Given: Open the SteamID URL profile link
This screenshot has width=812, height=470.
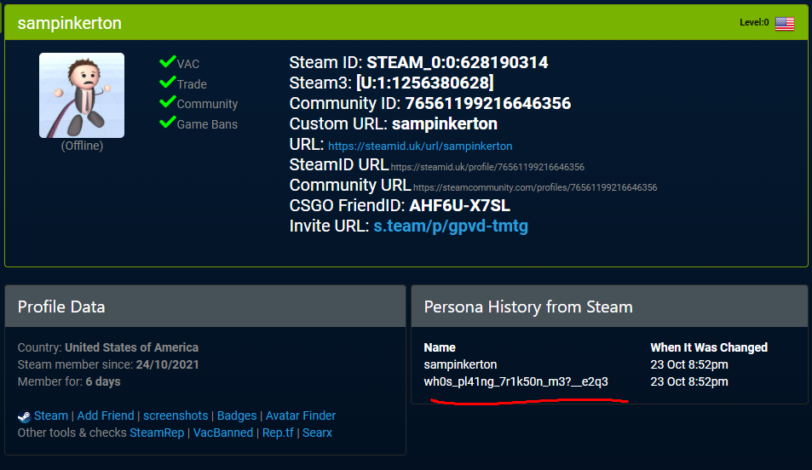Looking at the screenshot, I should tap(487, 167).
